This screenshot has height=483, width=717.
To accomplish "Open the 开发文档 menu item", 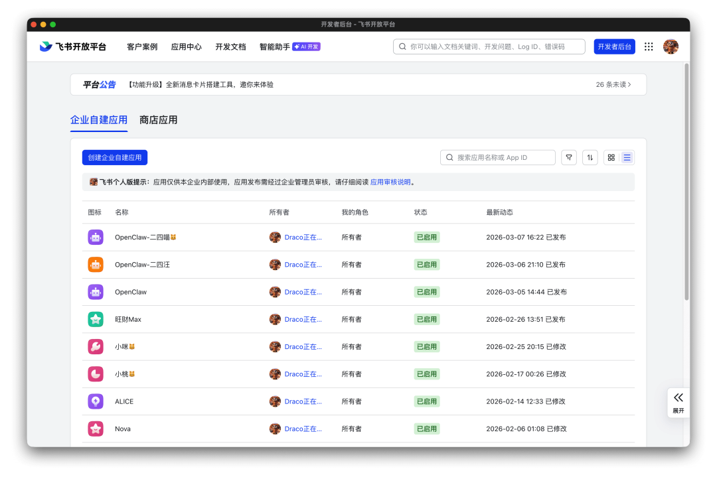I will tap(230, 47).
